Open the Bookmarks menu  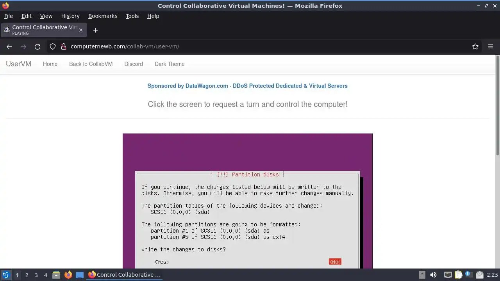click(x=103, y=16)
